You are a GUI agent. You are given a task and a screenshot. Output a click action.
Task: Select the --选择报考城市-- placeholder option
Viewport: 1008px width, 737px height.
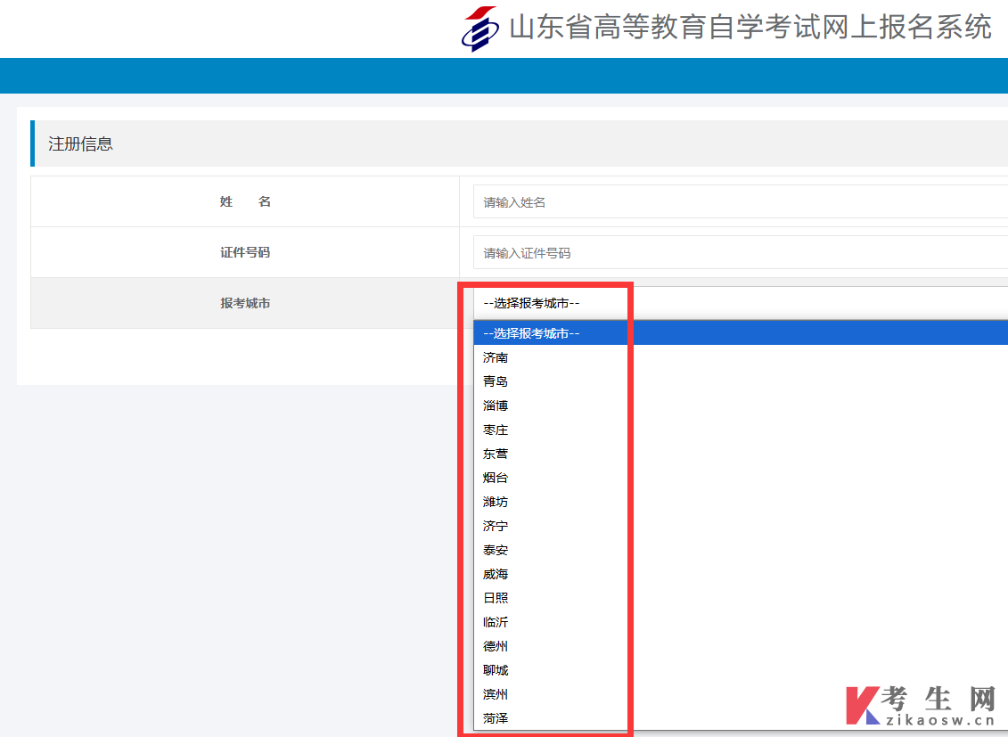point(741,332)
